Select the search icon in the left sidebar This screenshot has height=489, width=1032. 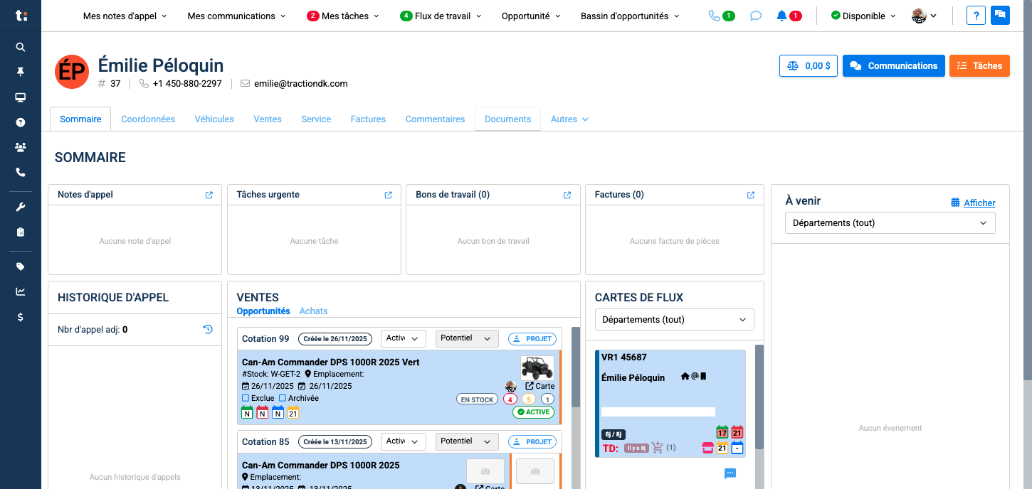[20, 47]
